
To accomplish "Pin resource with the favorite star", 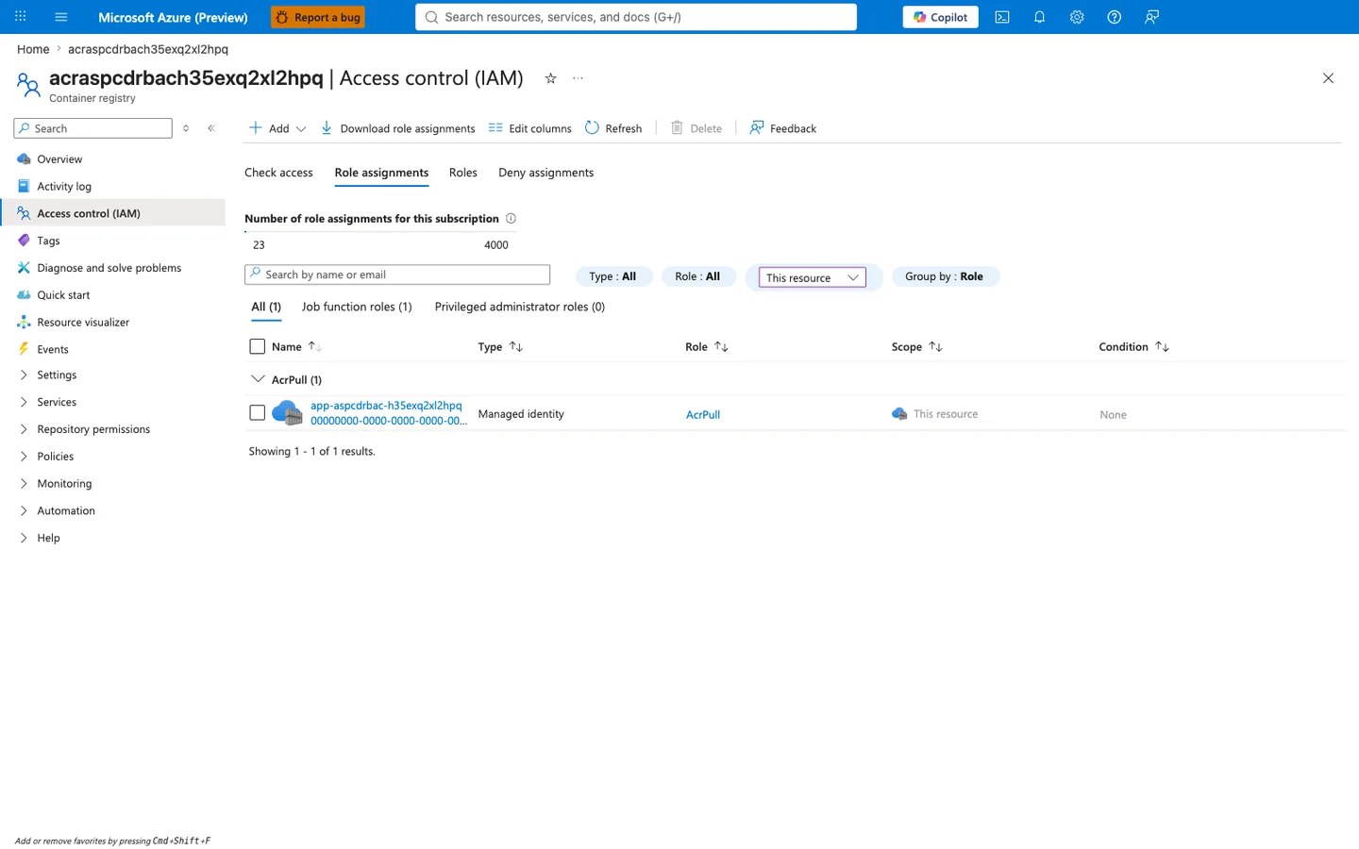I will (550, 78).
